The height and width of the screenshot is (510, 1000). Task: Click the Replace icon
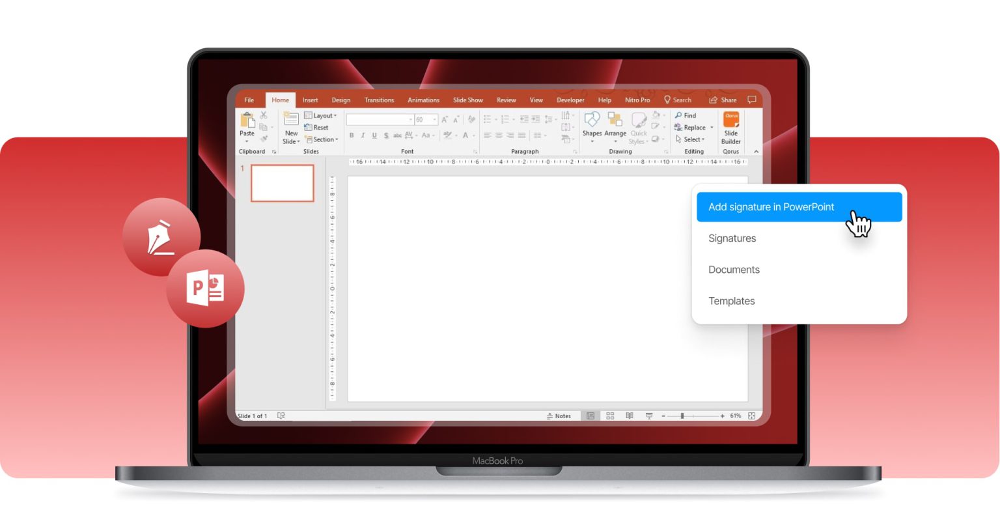[693, 128]
